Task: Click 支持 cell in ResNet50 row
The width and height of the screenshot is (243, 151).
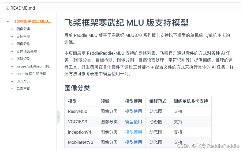Action: pos(190,112)
